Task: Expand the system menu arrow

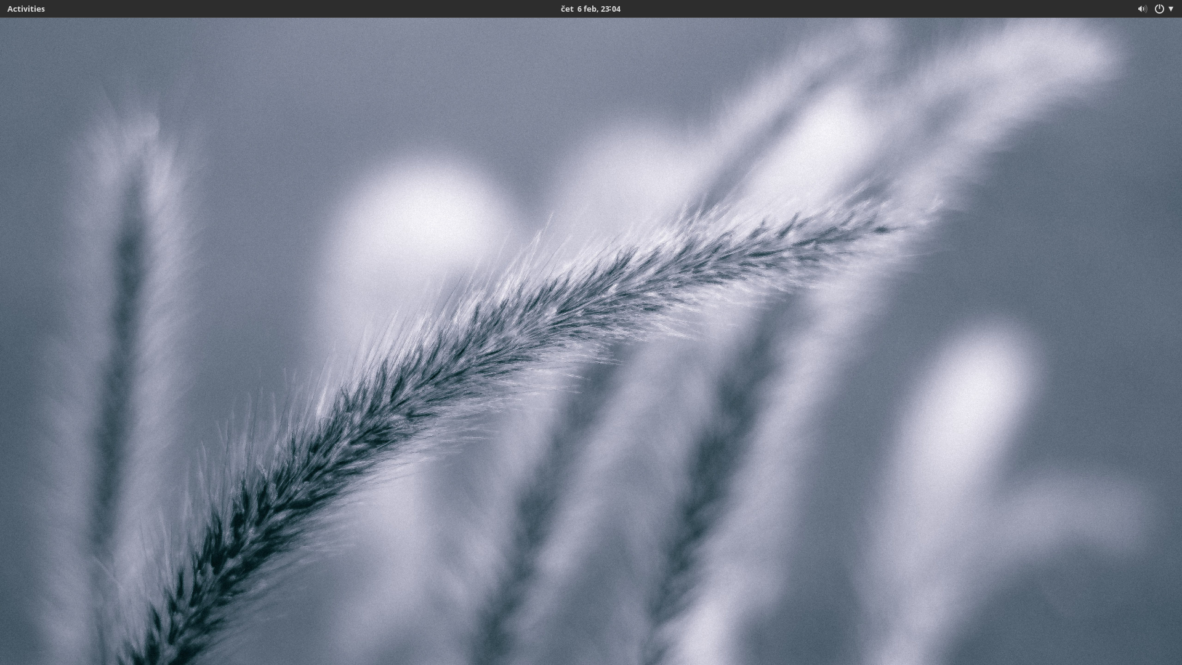Action: [x=1171, y=9]
